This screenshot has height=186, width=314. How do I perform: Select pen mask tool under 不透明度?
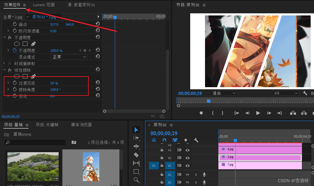(x=34, y=44)
